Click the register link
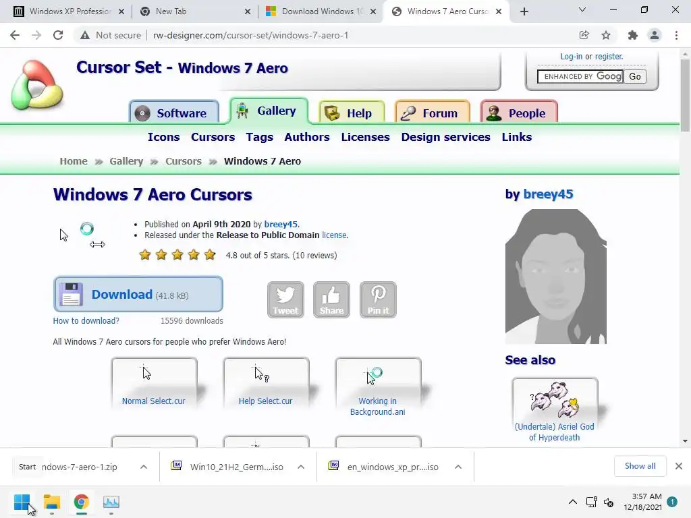The width and height of the screenshot is (691, 518). point(609,57)
